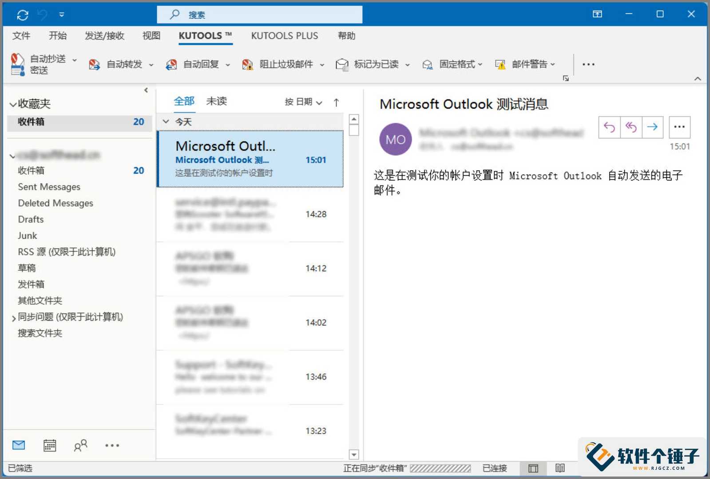Open the 其他文件夹 folder
The width and height of the screenshot is (710, 479).
point(40,301)
